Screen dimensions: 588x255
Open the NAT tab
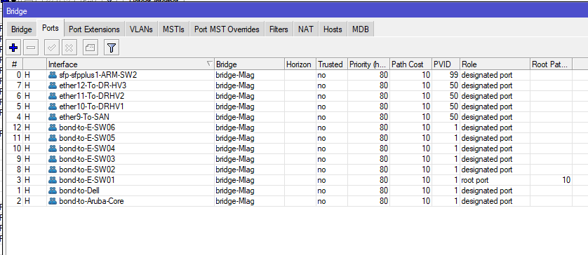click(x=306, y=29)
